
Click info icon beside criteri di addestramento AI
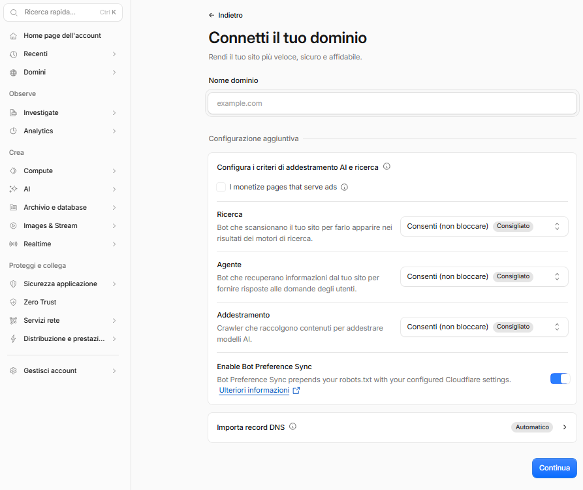(x=386, y=167)
